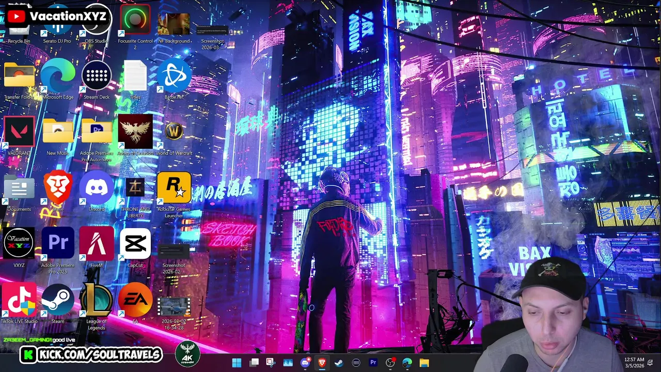661x372 pixels.
Task: Open the blue graph monitor app on the taskbar
Action: tap(288, 363)
